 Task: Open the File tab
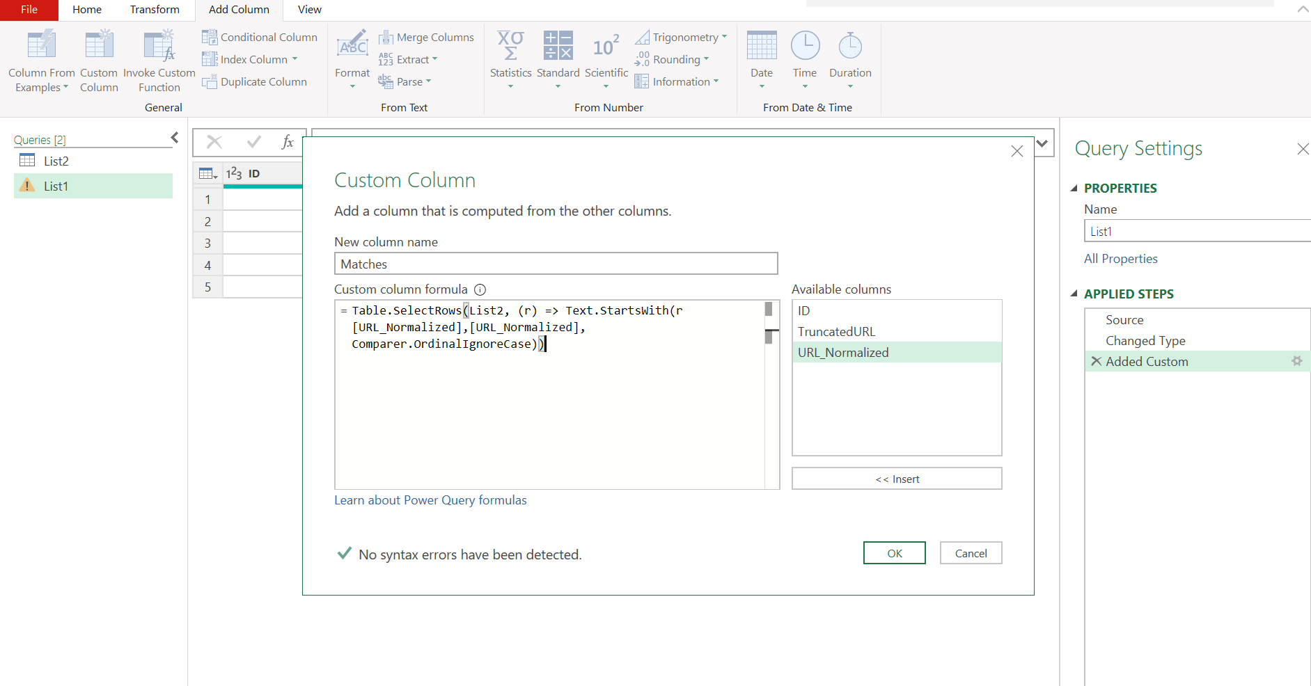coord(29,10)
